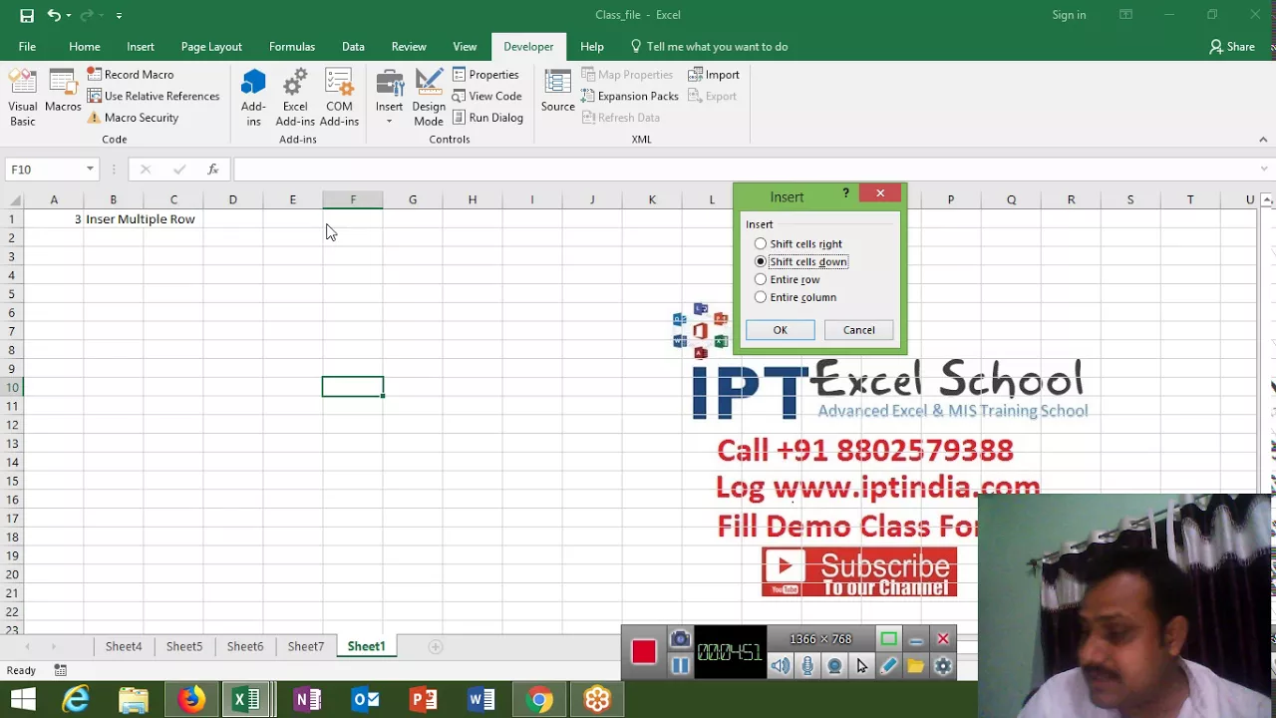1276x718 pixels.
Task: Click the Insert dialog help button
Action: (845, 193)
